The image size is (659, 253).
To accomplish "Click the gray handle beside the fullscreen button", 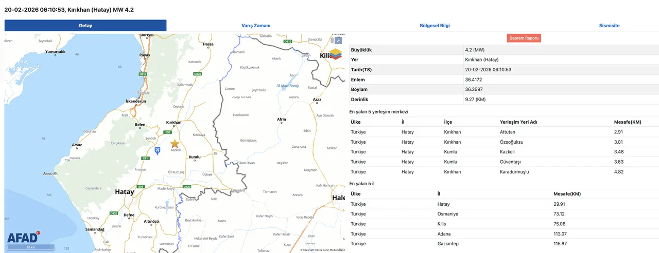I will coord(332,40).
